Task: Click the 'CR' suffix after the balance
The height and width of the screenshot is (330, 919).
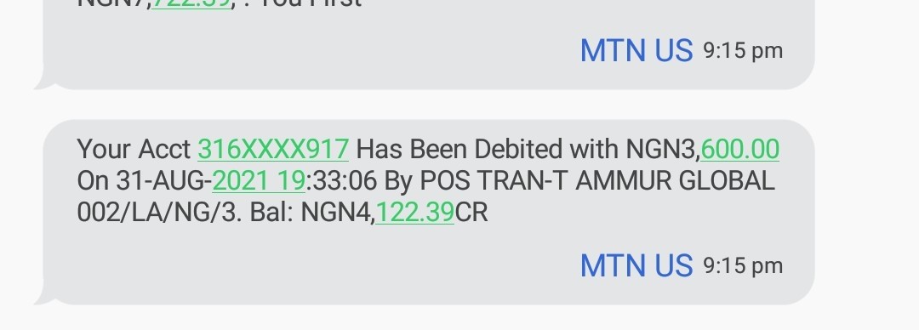Action: [471, 212]
